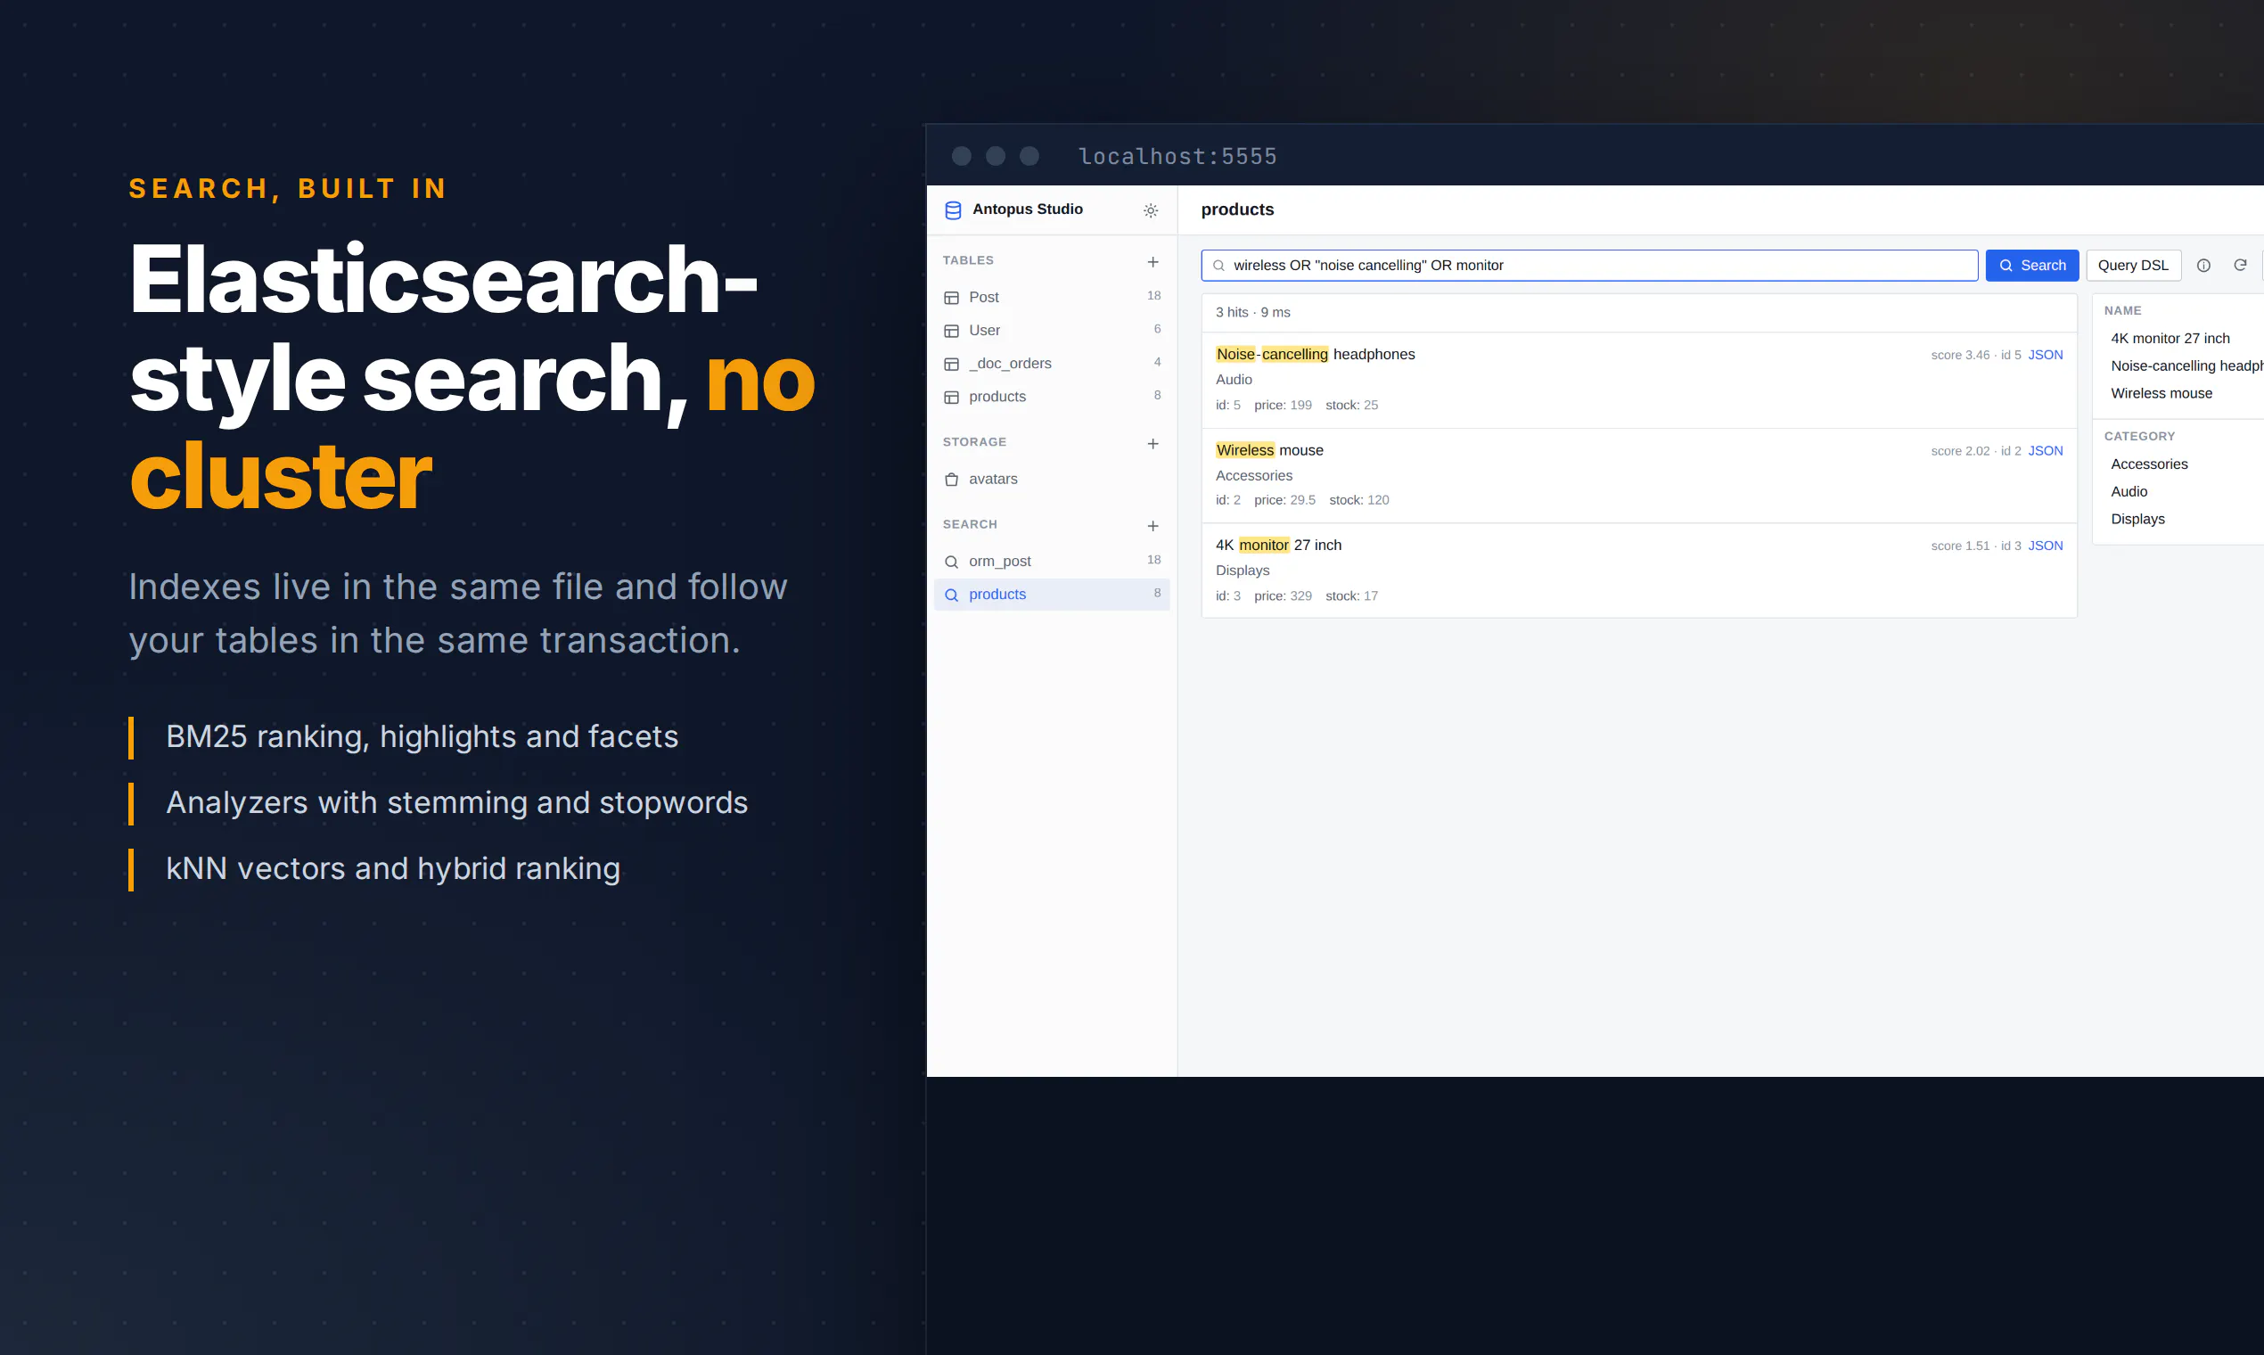The height and width of the screenshot is (1355, 2264).
Task: Click the localhost:5555 address text
Action: coord(1177,156)
